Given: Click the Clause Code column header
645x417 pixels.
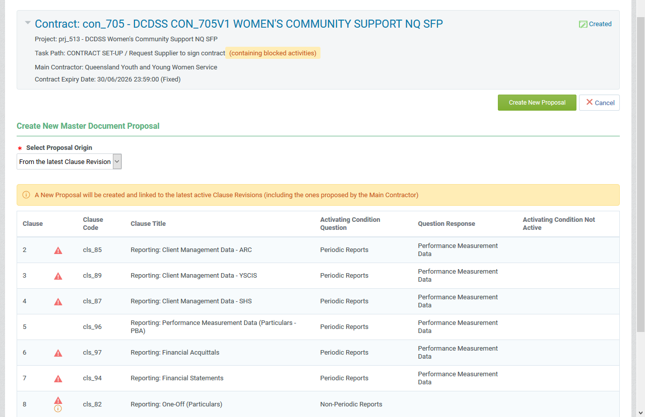Looking at the screenshot, I should pos(93,224).
